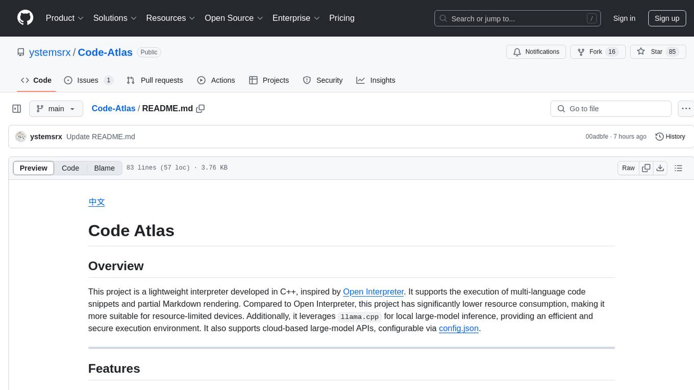This screenshot has height=390, width=694.
Task: Click the Overview heading
Action: [x=116, y=266]
